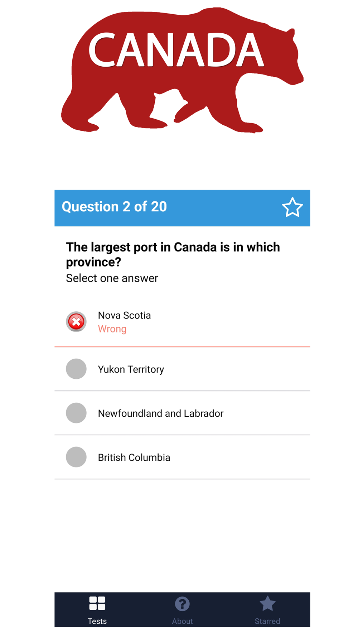Click the Nova Scotia answer text
358x637 pixels.
tap(125, 315)
